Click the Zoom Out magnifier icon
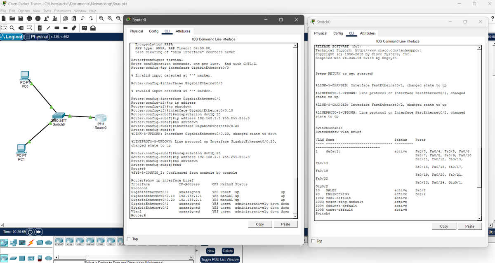 point(118,18)
